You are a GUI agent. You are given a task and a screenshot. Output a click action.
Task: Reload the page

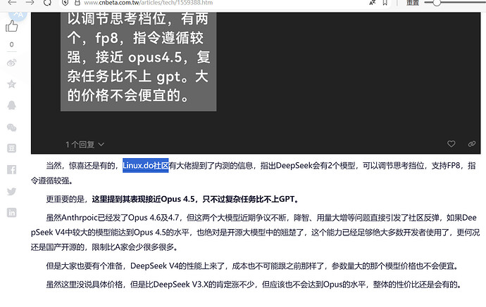point(47,3)
